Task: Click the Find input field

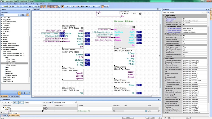Action: (x=34, y=102)
